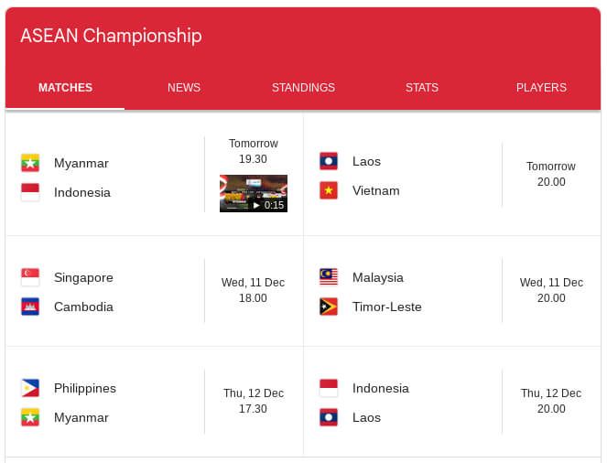
Task: Click Laos flag in Laos–Vietnam match
Action: coord(329,161)
